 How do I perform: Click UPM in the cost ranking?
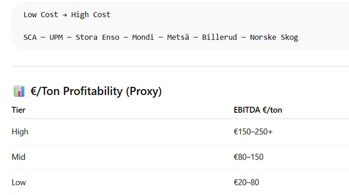point(56,37)
